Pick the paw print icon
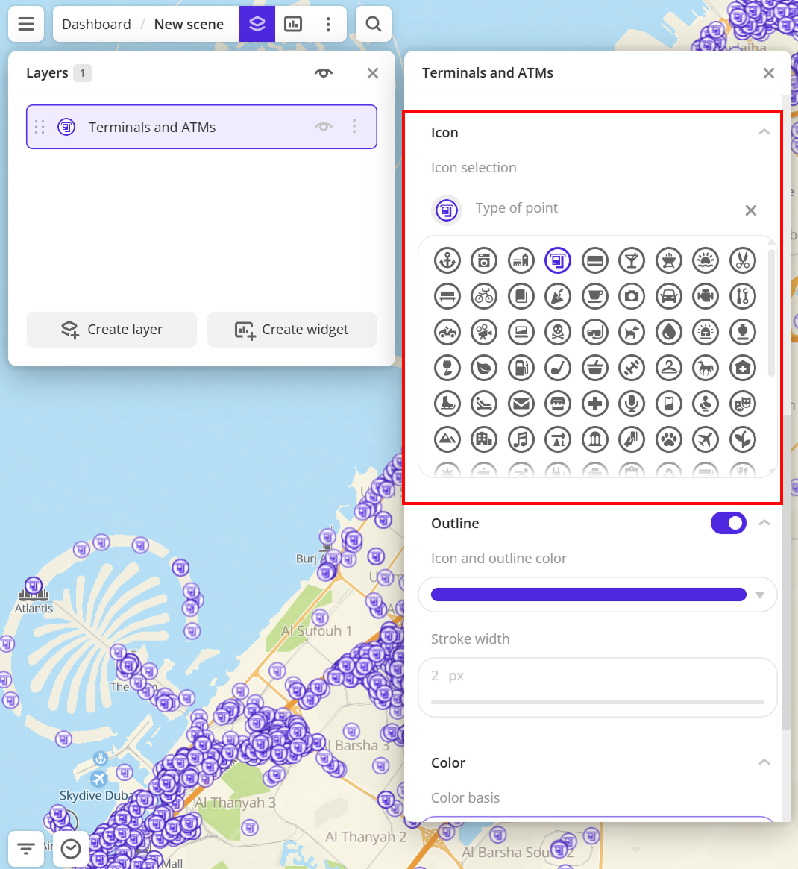Image resolution: width=798 pixels, height=869 pixels. (x=669, y=439)
